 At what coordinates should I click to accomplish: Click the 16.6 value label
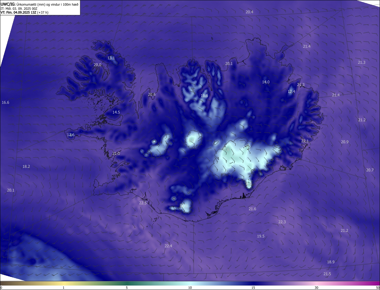(5, 102)
